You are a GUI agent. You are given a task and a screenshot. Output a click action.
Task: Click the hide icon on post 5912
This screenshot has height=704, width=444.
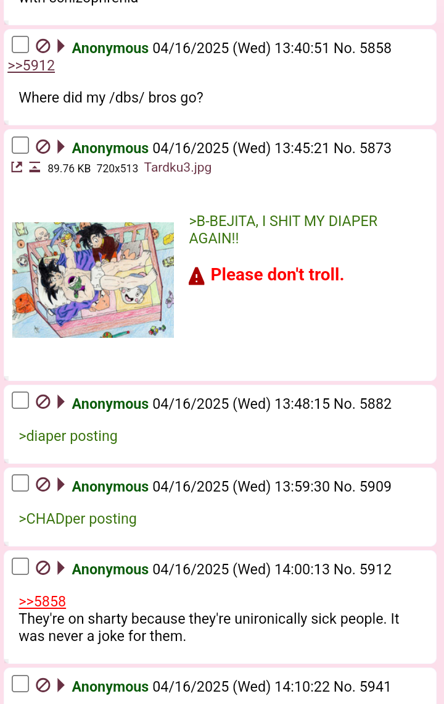(43, 568)
